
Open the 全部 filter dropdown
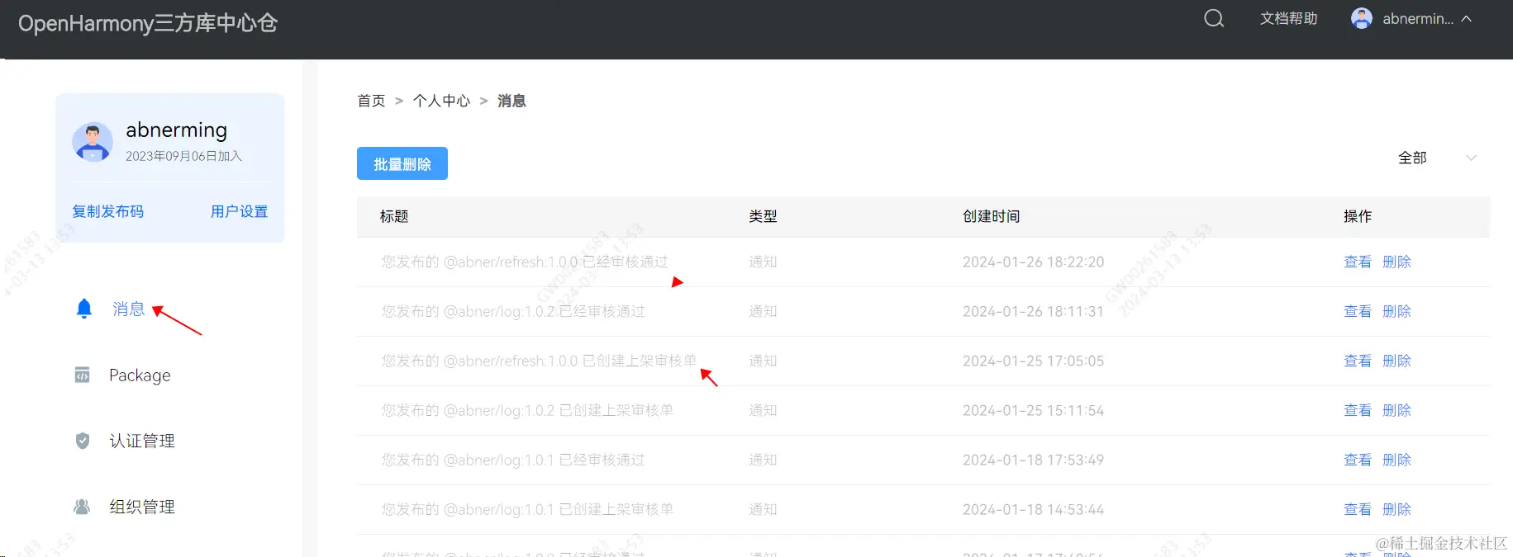(x=1437, y=158)
